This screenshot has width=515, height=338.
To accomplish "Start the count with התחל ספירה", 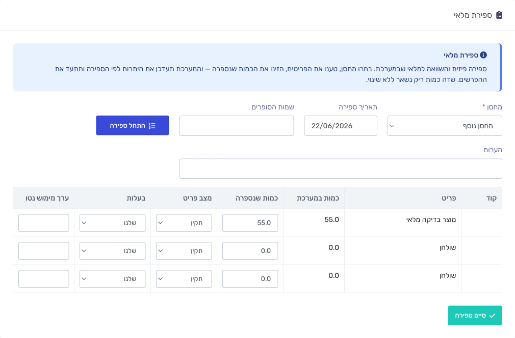I will click(133, 125).
